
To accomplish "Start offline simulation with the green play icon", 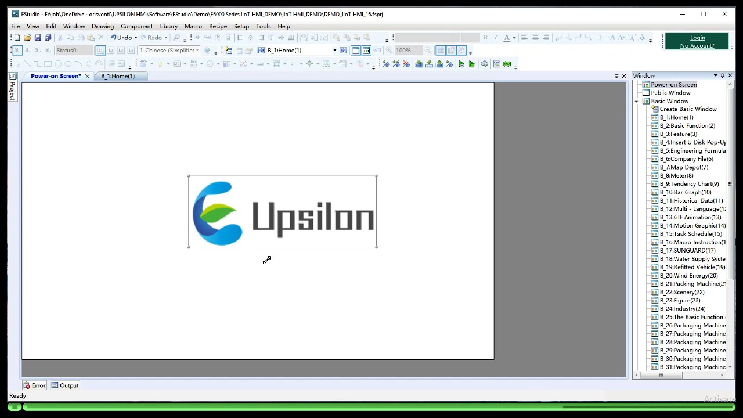I will click(x=461, y=64).
